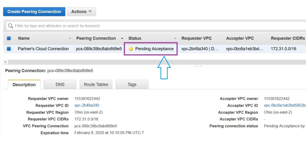The image size is (306, 144).
Task: Focus the filter by tags search field
Action: click(x=150, y=26)
